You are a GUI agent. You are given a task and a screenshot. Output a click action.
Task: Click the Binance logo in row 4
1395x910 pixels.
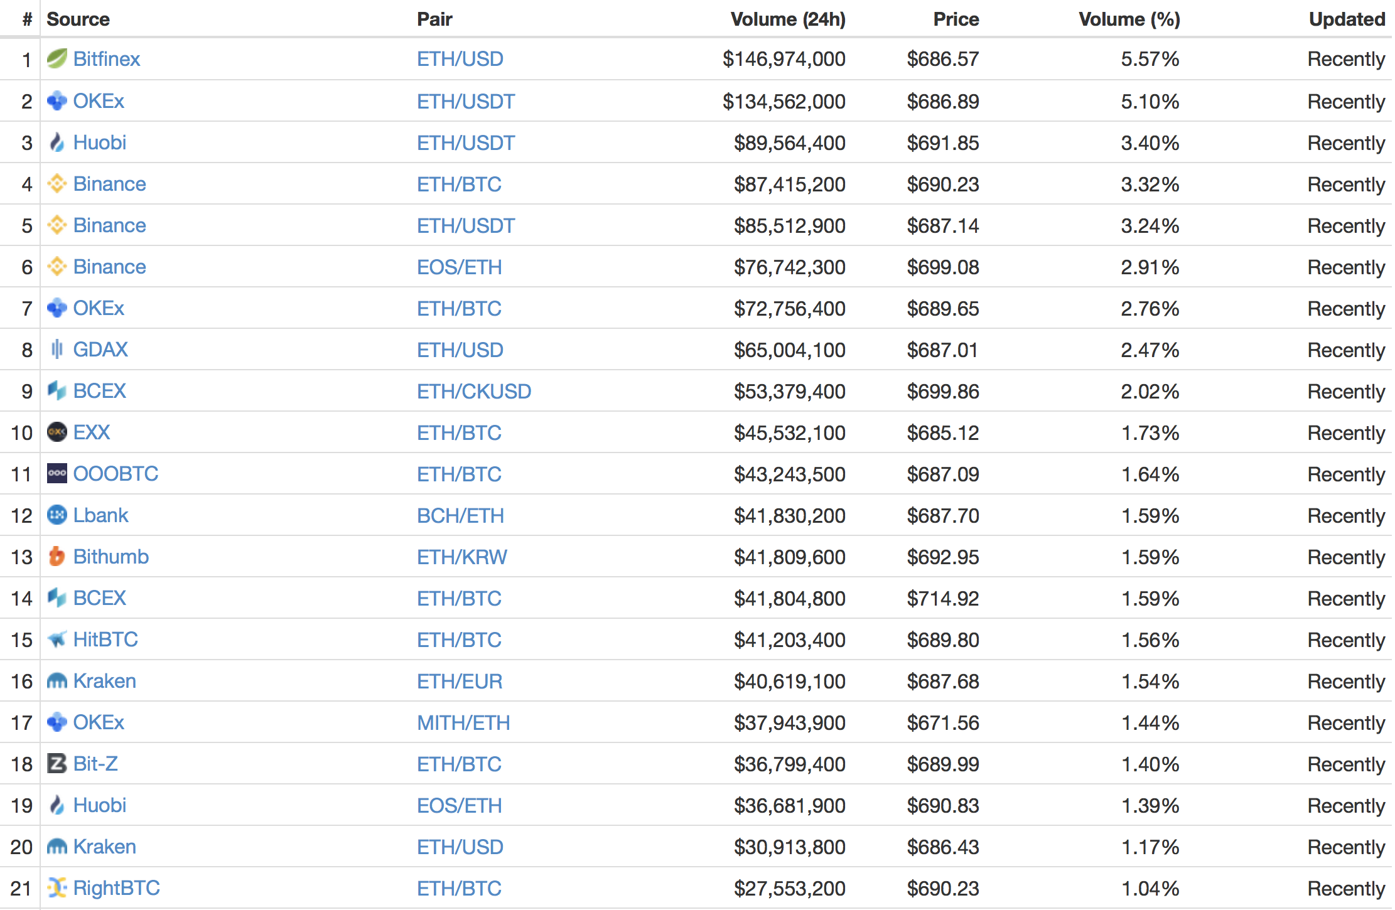57,183
